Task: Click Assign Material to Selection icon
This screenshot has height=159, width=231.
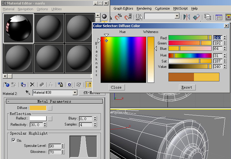Action: (23, 85)
